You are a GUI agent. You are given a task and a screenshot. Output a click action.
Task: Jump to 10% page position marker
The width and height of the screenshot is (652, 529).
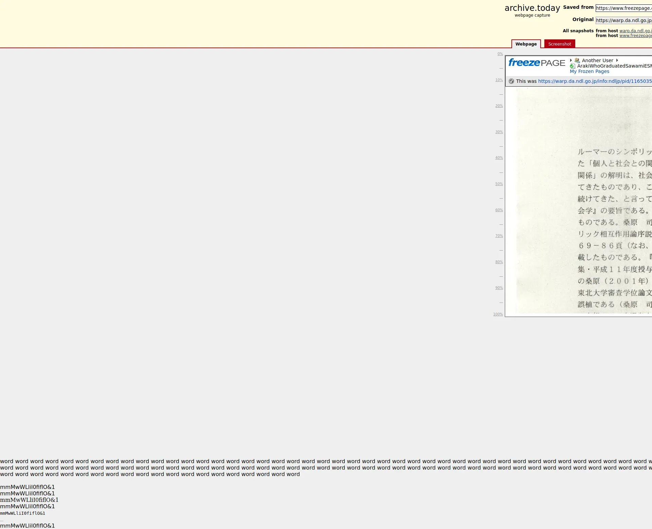coord(499,80)
